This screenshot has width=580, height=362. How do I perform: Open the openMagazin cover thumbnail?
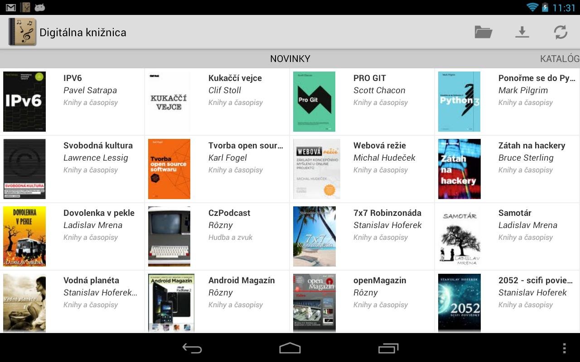tap(314, 303)
